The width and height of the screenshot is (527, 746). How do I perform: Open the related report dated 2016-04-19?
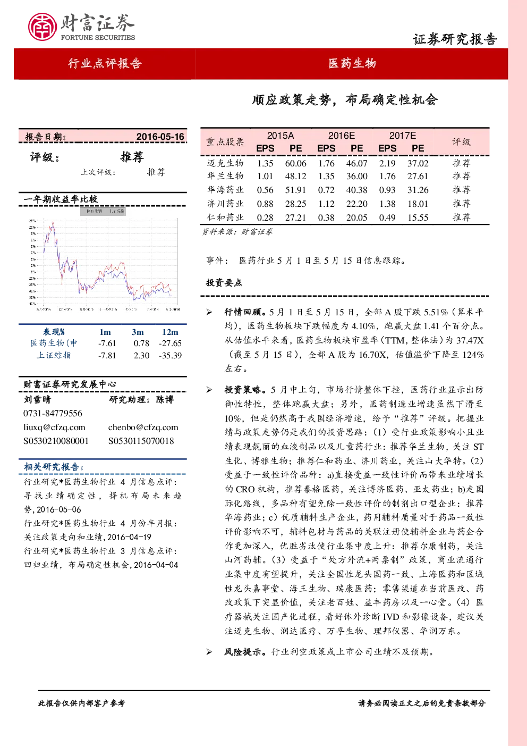(x=101, y=530)
